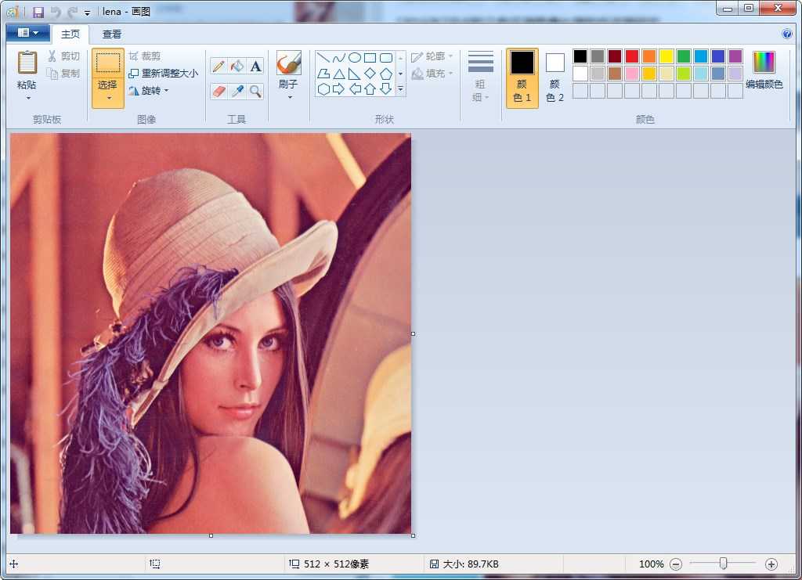Click the Crop button
The width and height of the screenshot is (802, 580).
click(x=145, y=56)
